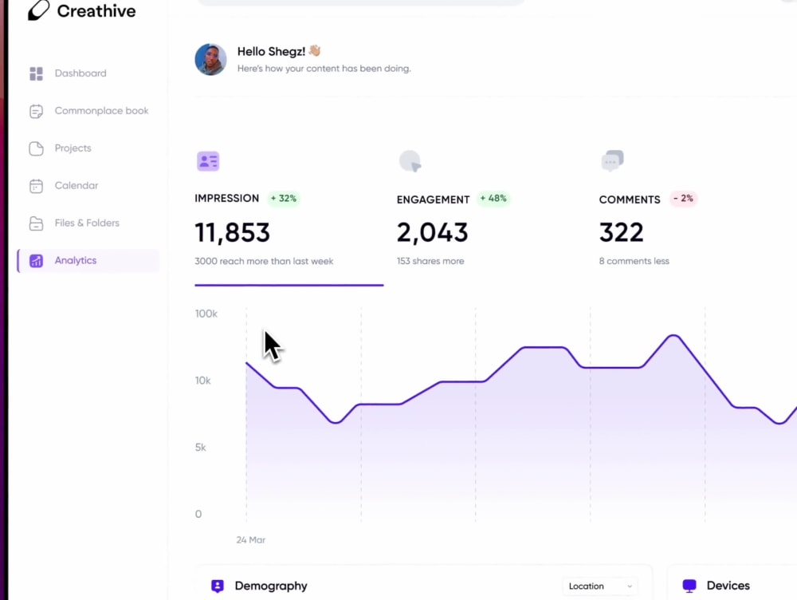Click the '8 comments less' text
This screenshot has height=600, width=797.
pos(634,261)
